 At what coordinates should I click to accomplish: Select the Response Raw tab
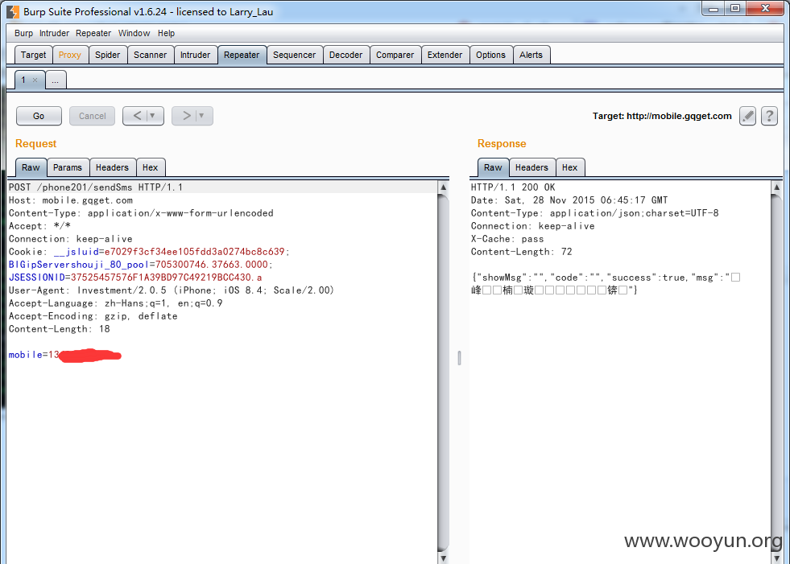(x=493, y=167)
